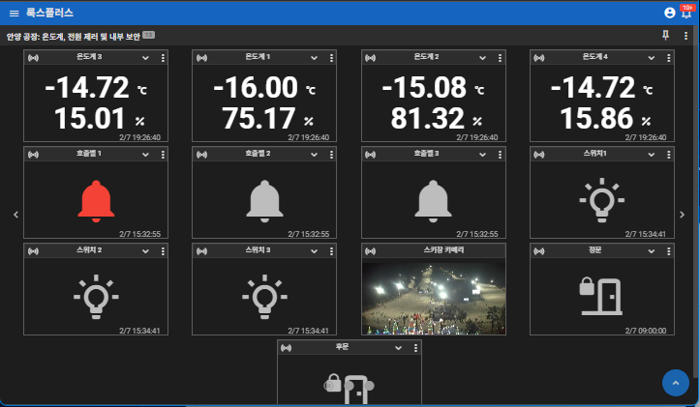Go to next dashboard page arrow
Screen dimensions: 700x407
pos(682,215)
